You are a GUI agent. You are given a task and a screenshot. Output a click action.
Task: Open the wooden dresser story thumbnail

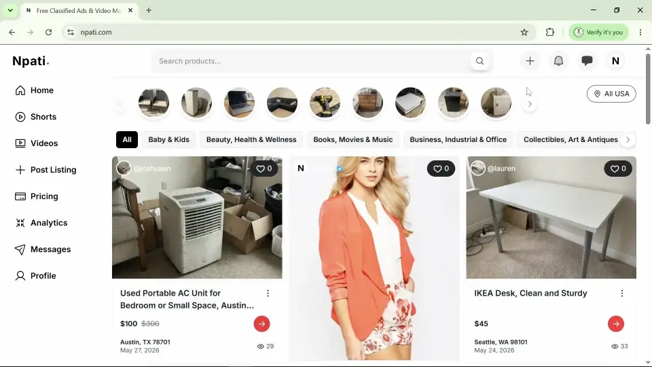click(x=368, y=103)
